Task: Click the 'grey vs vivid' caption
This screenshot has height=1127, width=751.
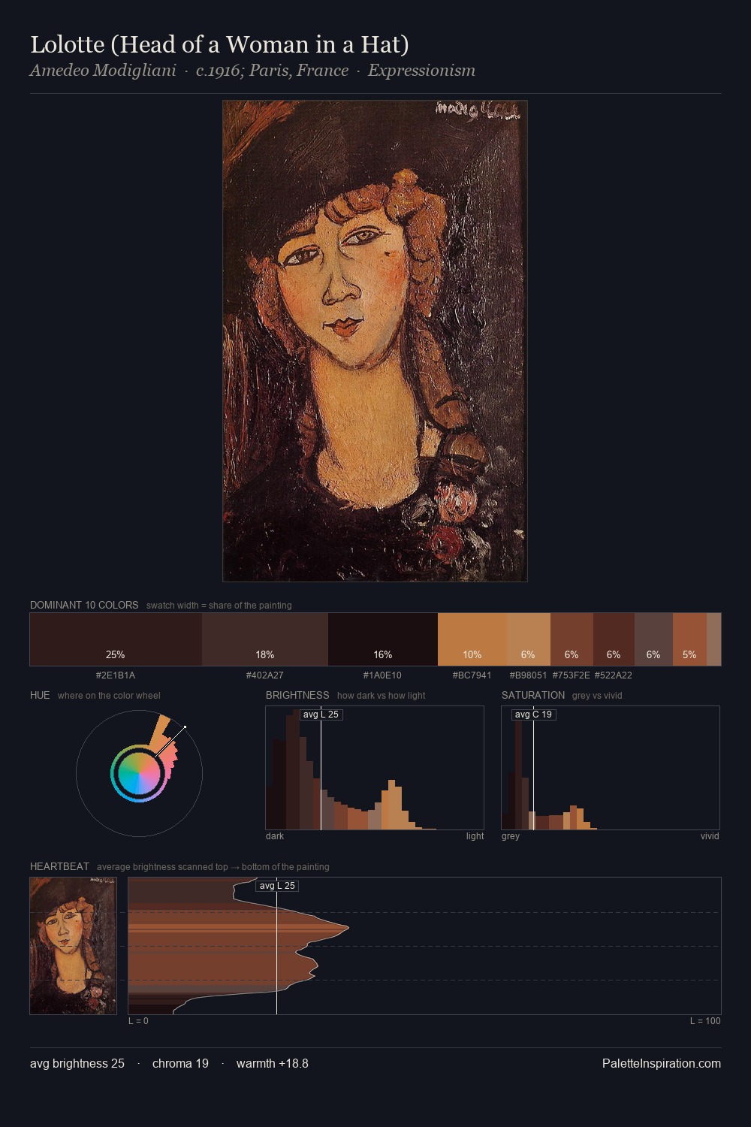Action: click(x=597, y=696)
